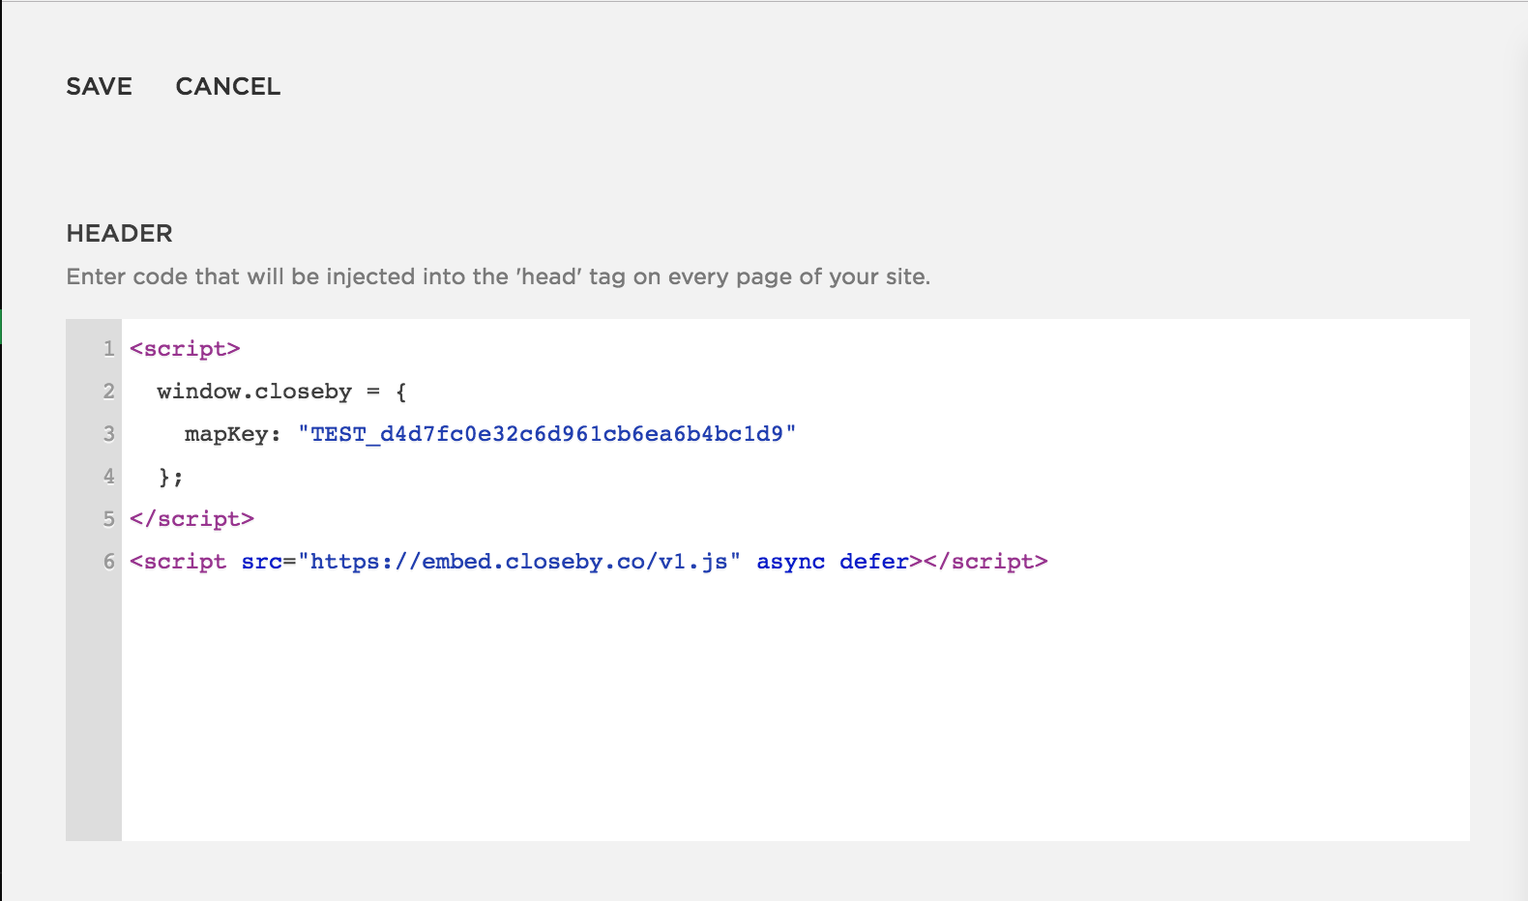Click the HEADER section title
The width and height of the screenshot is (1528, 901).
[x=119, y=234]
